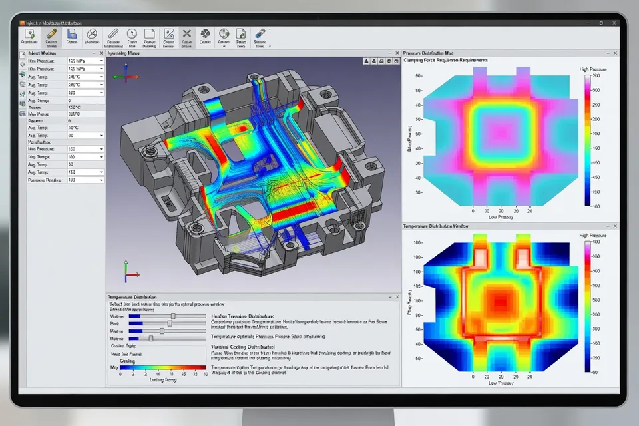Close the Inject Molding parameters panel
Image resolution: width=639 pixels, height=426 pixels.
pos(101,53)
